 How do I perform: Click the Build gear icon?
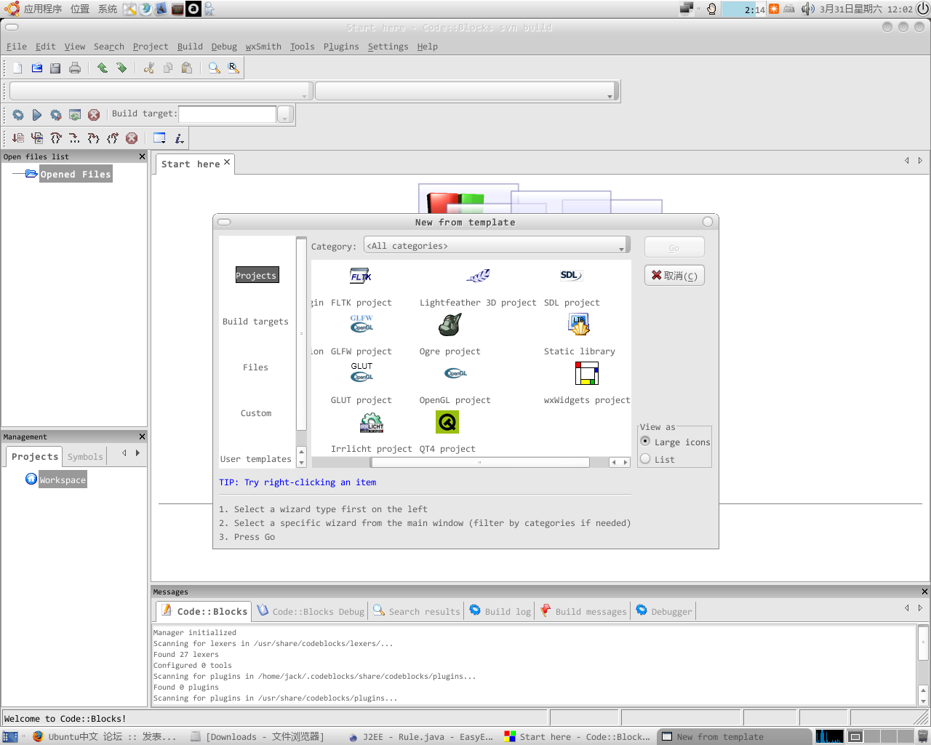(x=18, y=115)
